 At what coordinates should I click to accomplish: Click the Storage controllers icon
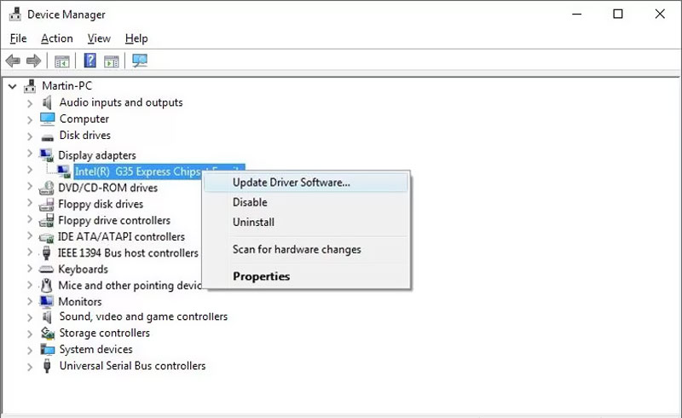tap(48, 333)
